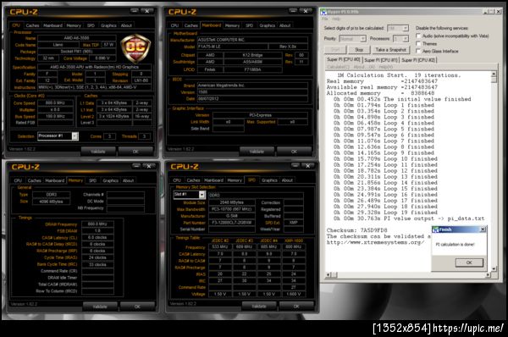Click the BIOS brand American Megatrends Inc.
The width and height of the screenshot is (508, 337).
point(252,86)
